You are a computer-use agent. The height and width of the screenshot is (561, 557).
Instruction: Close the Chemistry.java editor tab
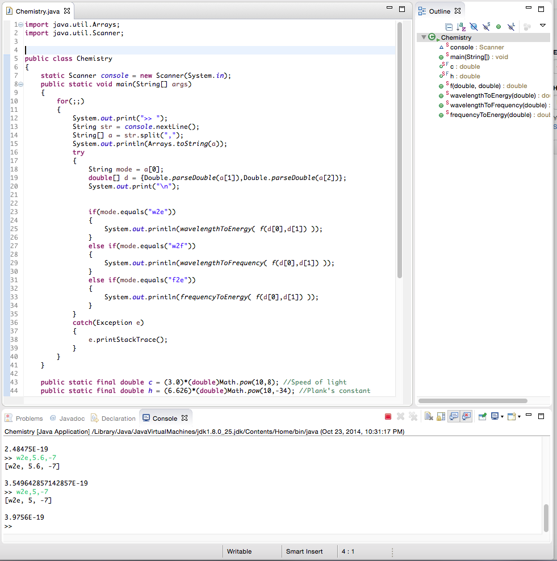(66, 11)
